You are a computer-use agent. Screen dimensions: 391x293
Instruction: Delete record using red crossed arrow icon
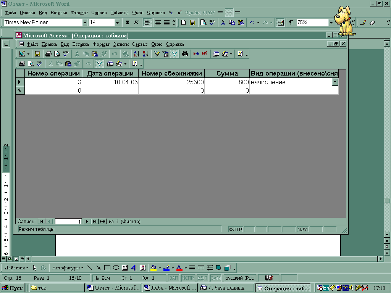(x=205, y=53)
